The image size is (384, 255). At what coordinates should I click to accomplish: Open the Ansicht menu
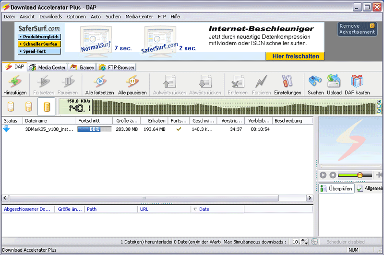click(x=27, y=17)
